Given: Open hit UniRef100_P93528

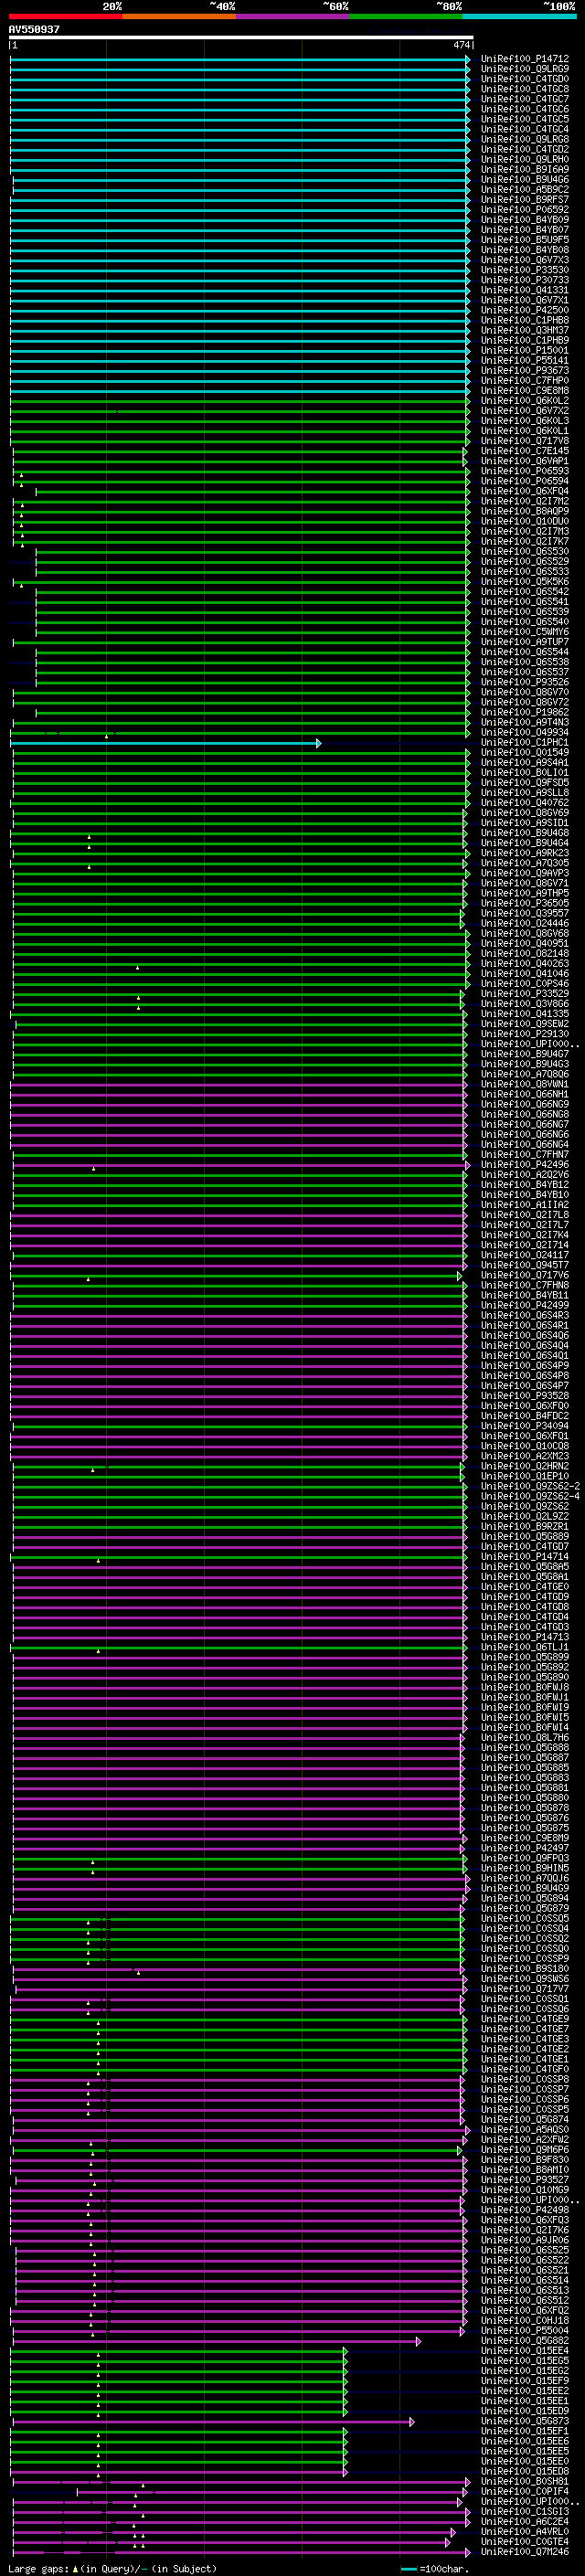Looking at the screenshot, I should pos(525,1396).
